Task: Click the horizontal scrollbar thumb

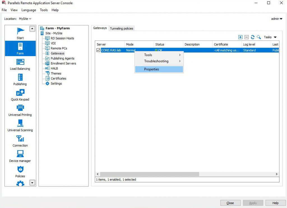Action: pos(150,174)
